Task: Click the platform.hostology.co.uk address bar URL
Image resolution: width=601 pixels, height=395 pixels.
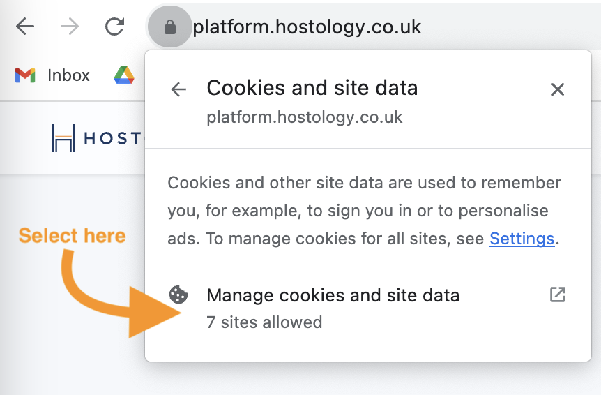Action: click(307, 28)
